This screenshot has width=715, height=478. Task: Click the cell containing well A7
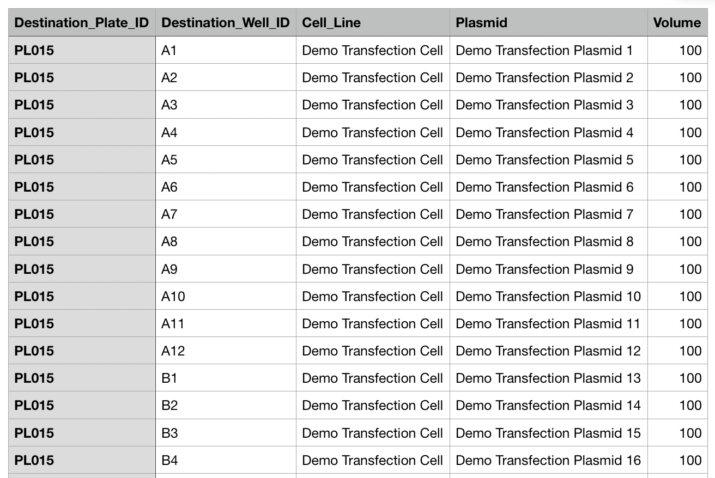click(225, 215)
